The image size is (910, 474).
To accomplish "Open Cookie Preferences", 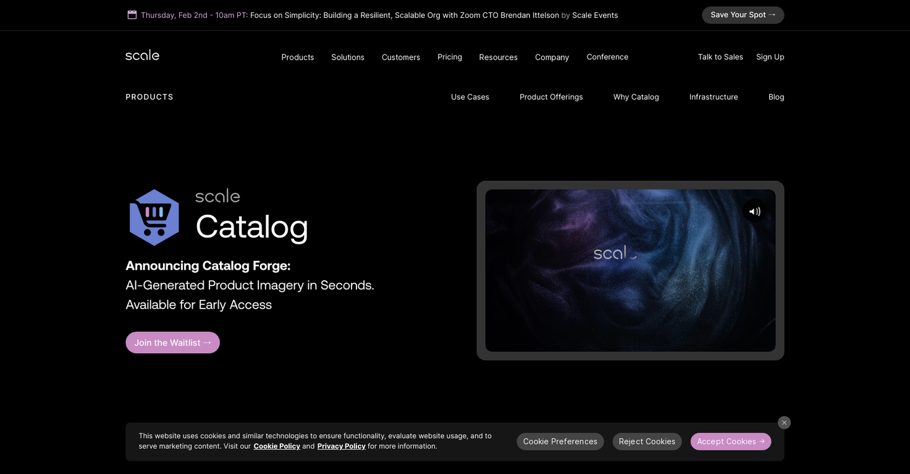I will coord(560,441).
